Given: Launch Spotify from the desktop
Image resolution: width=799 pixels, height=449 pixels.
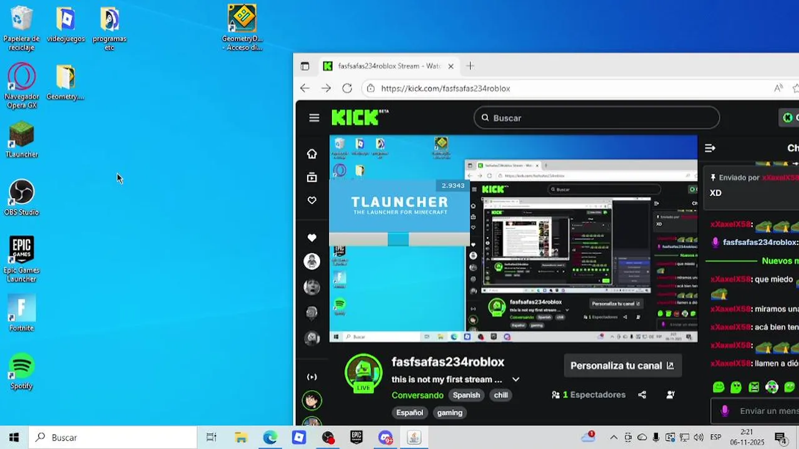Looking at the screenshot, I should tap(22, 372).
